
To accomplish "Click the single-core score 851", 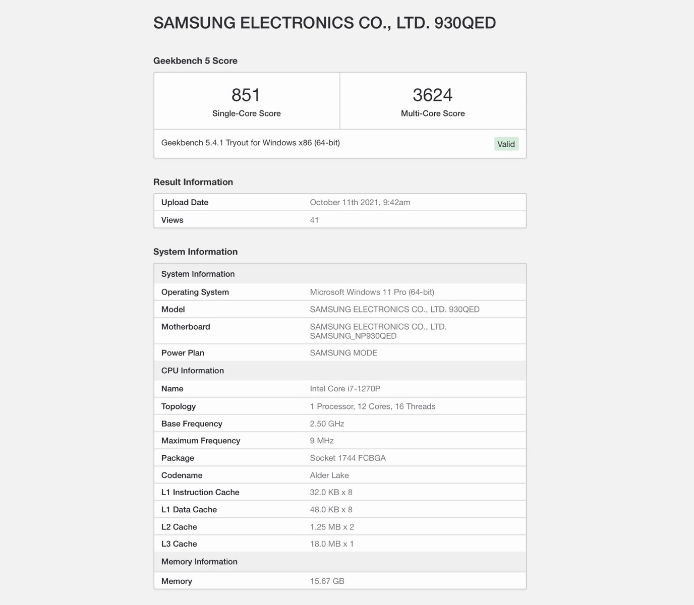I will coord(246,95).
